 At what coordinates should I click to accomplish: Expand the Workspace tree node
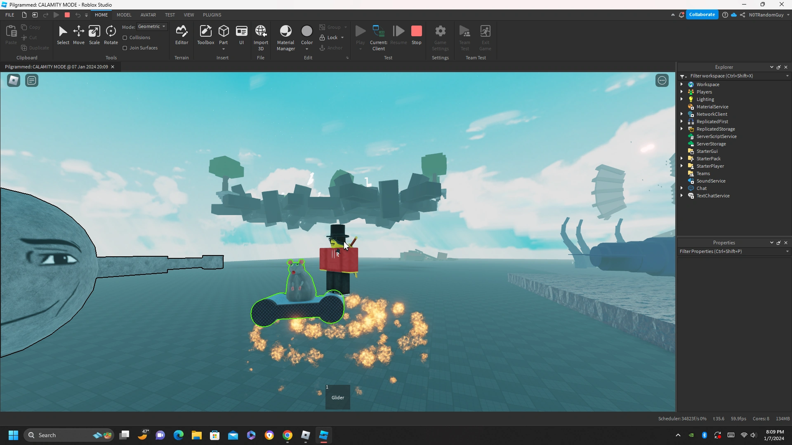(681, 84)
